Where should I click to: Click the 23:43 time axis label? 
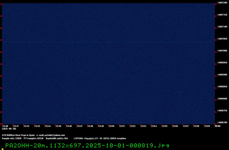[x=37, y=126]
